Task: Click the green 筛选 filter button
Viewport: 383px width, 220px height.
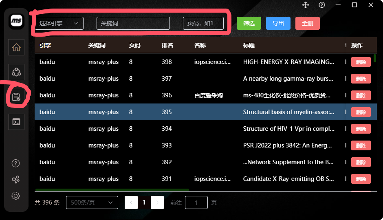Action: pyautogui.click(x=249, y=23)
